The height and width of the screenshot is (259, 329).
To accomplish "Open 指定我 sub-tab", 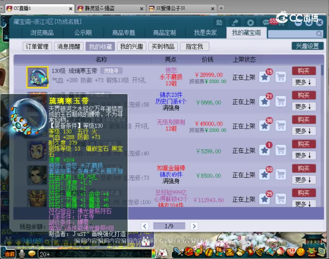I will (194, 46).
